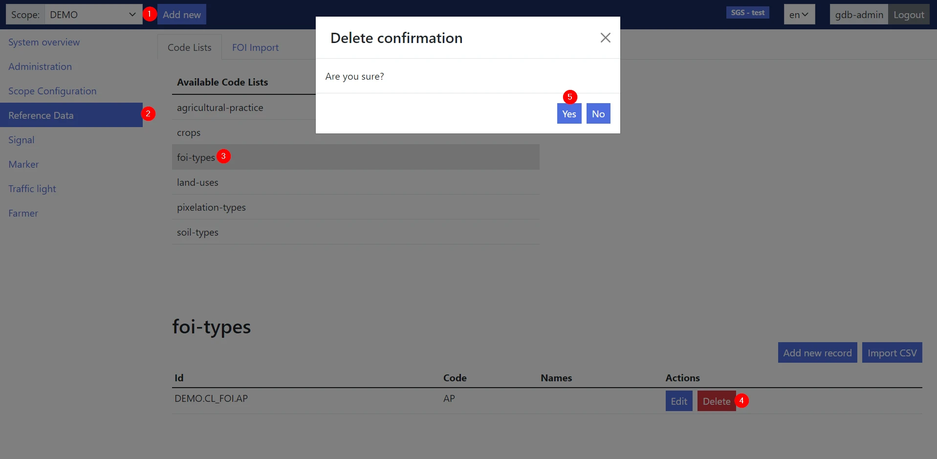
Task: Open System overview in the sidebar
Action: (x=44, y=42)
